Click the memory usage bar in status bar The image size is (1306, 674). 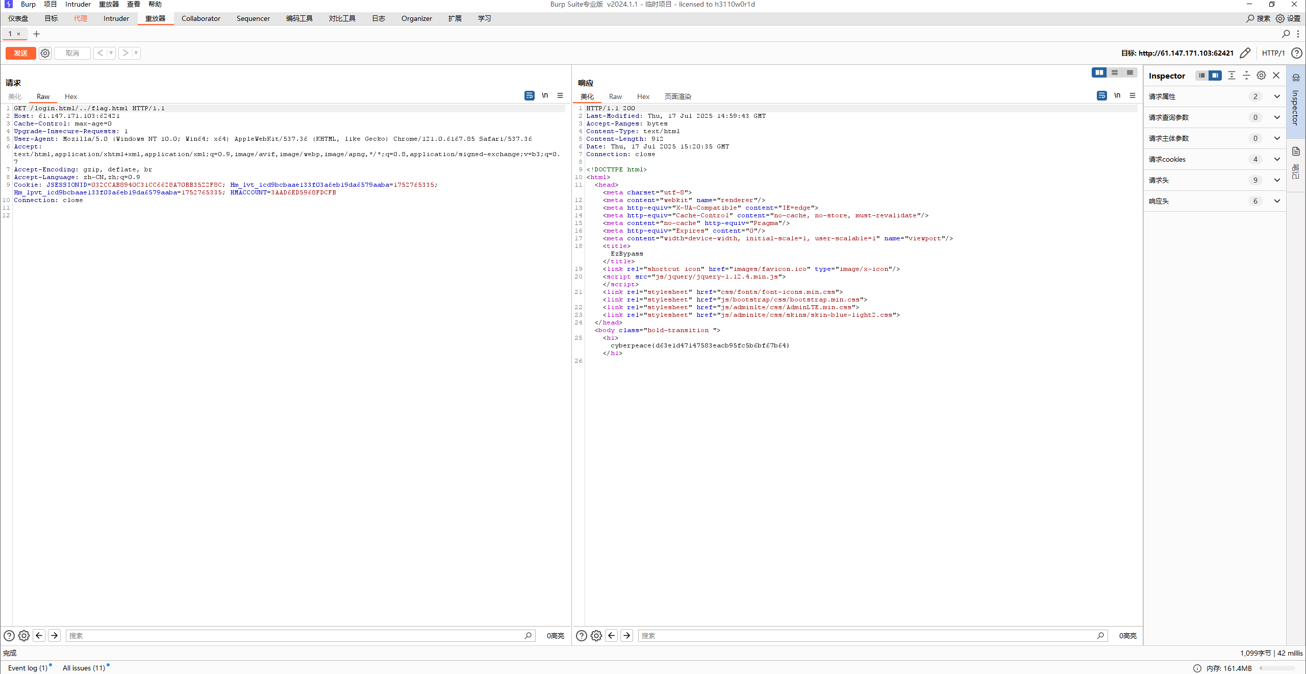[x=1277, y=668]
